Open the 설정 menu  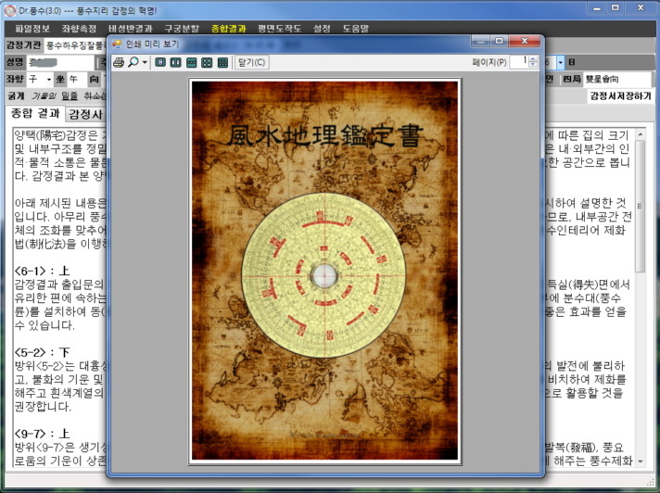click(322, 29)
